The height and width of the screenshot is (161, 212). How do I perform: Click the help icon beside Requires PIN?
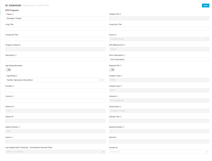120,66
